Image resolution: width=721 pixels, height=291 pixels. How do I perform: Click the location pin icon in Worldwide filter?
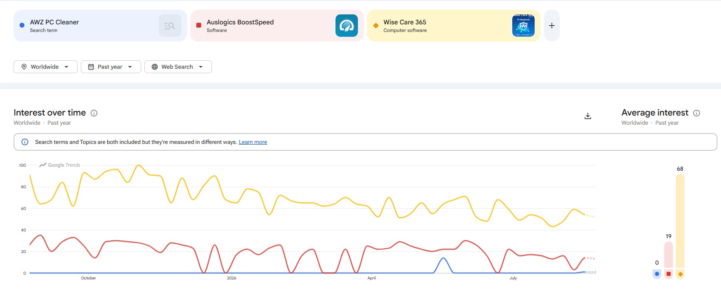coord(24,67)
